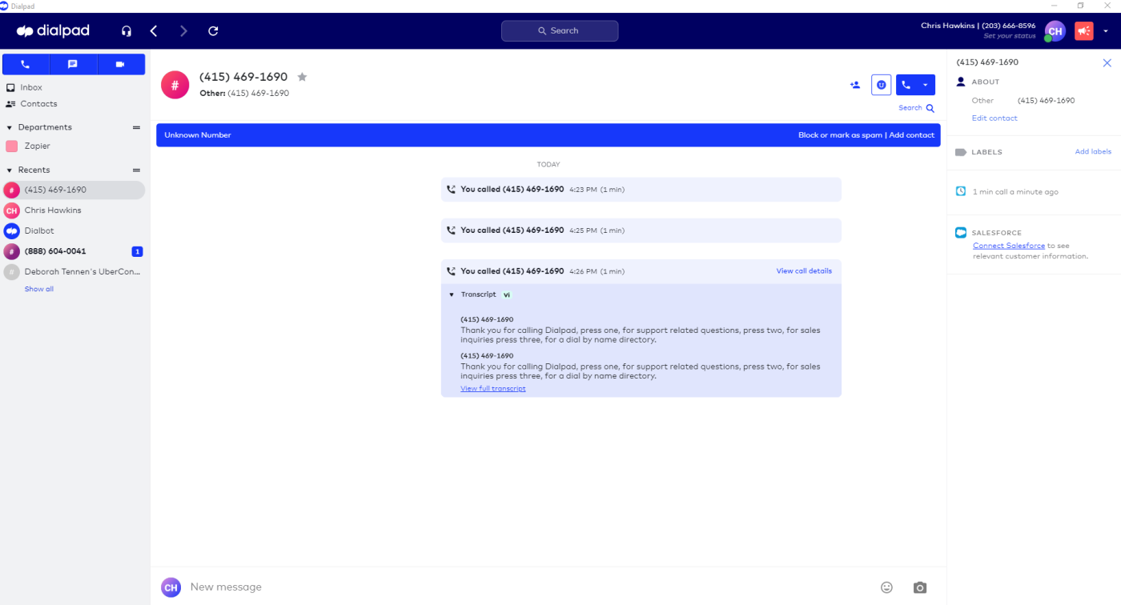This screenshot has width=1121, height=605.
Task: Compose a new message with chat button
Action: [x=73, y=64]
